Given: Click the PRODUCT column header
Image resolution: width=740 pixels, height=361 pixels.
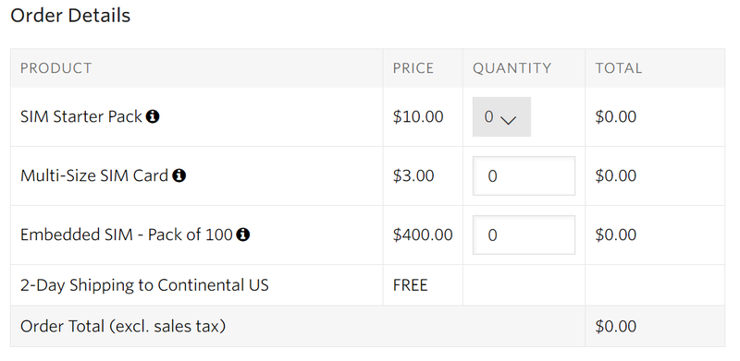Looking at the screenshot, I should [x=56, y=68].
